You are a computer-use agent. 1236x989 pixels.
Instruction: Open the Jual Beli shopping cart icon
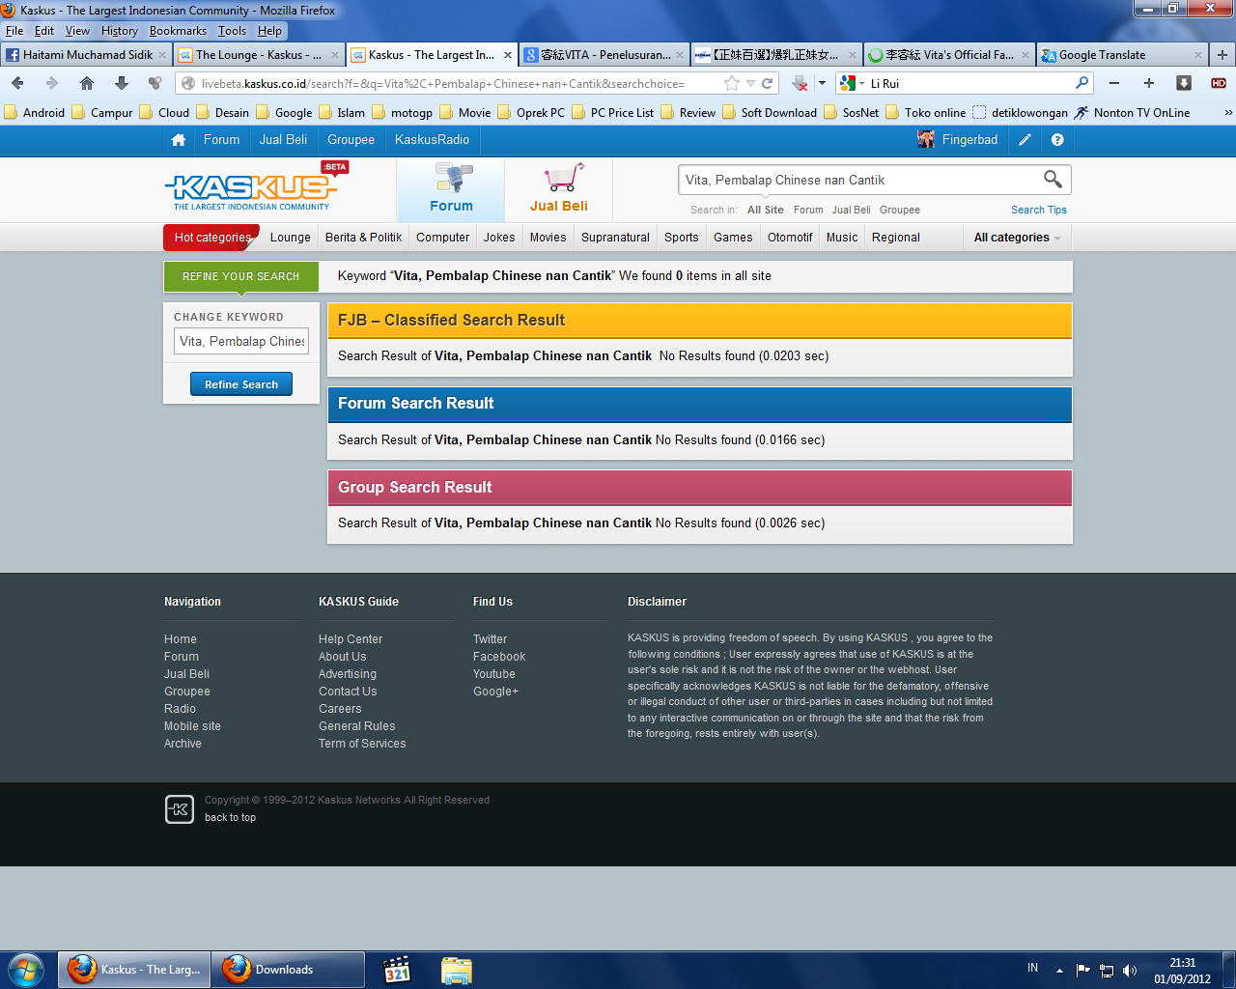563,177
